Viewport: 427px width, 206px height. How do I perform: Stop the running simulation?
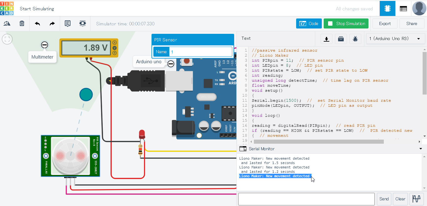coord(346,23)
